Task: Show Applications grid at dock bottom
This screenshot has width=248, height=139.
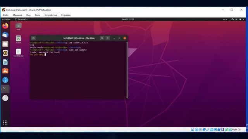Action: tap(5, 122)
